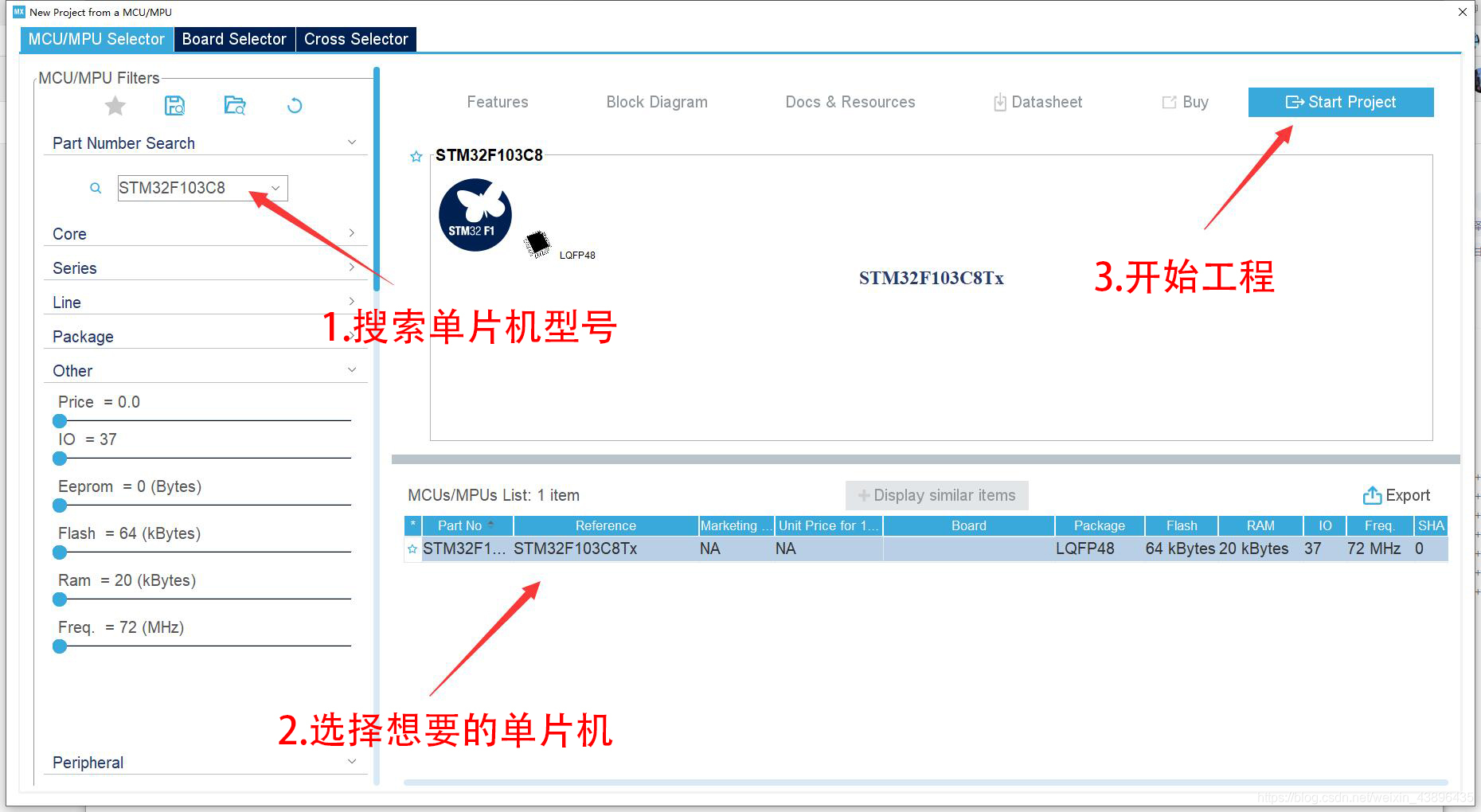Expand the Core filter section
Viewport: 1481px width, 812px height.
(x=352, y=232)
